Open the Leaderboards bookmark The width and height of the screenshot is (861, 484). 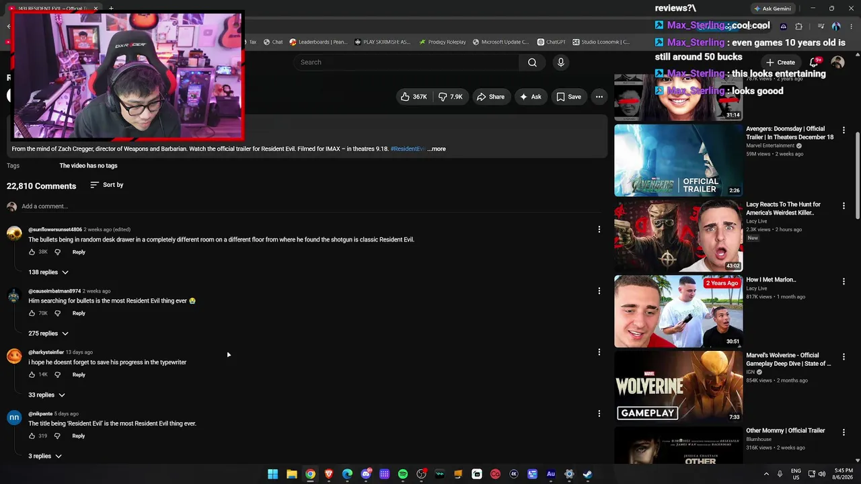pos(318,42)
